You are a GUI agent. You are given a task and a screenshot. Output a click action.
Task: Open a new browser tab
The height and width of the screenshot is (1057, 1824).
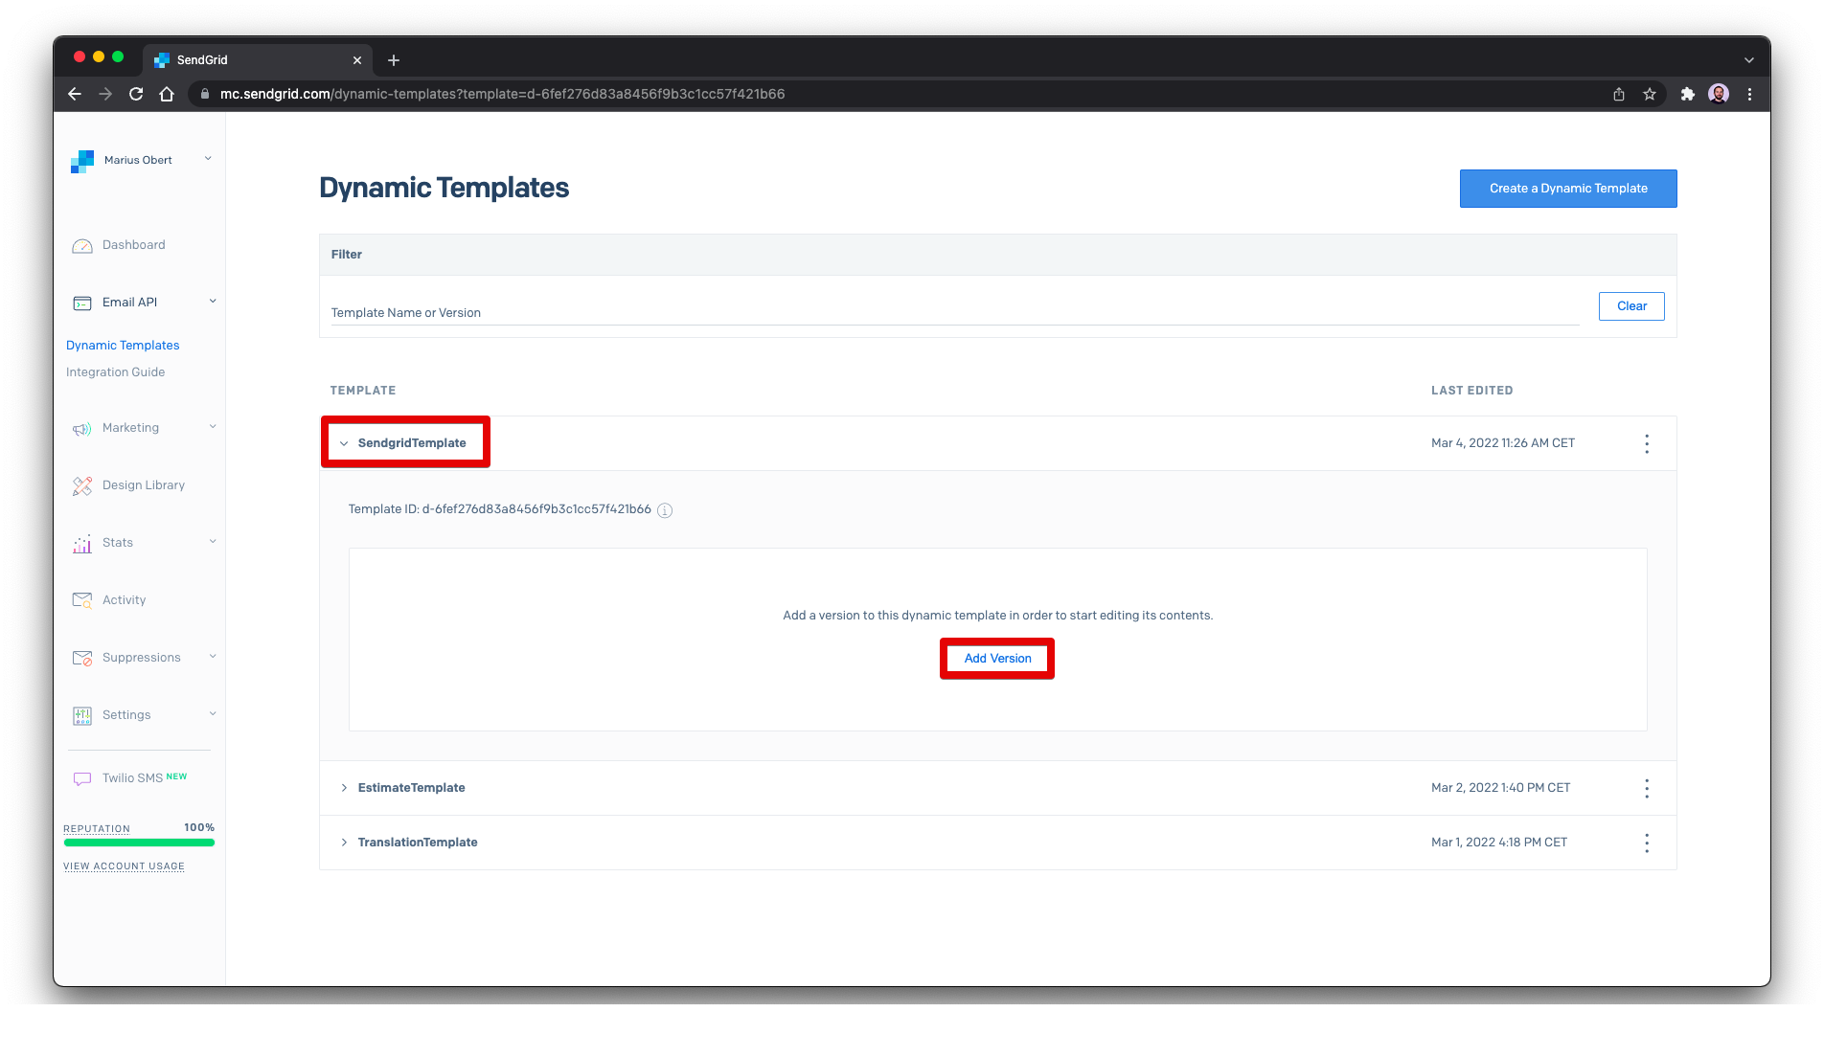pyautogui.click(x=394, y=60)
